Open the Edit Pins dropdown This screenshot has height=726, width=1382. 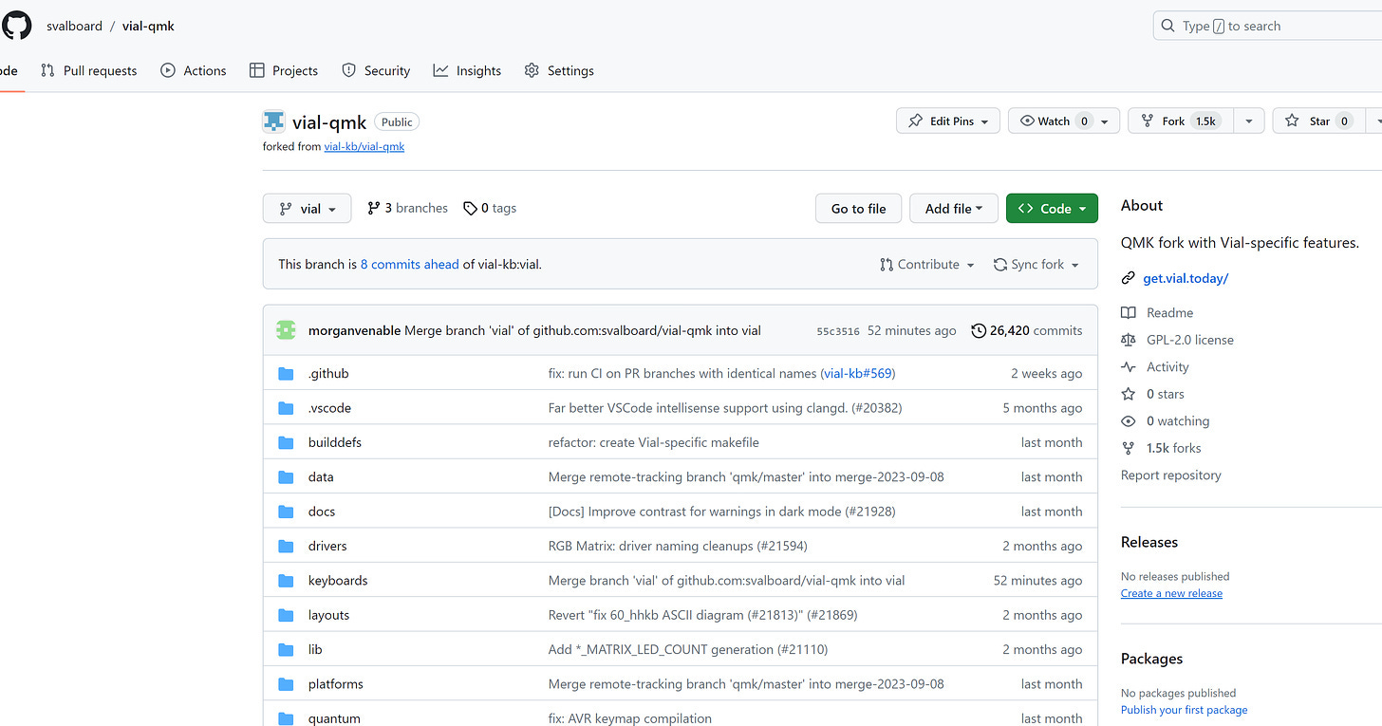(x=948, y=121)
